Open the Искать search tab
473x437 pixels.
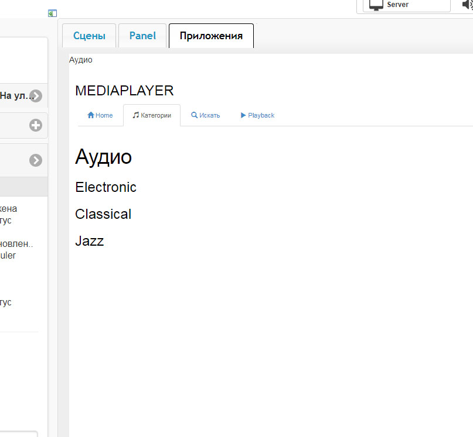pos(205,115)
